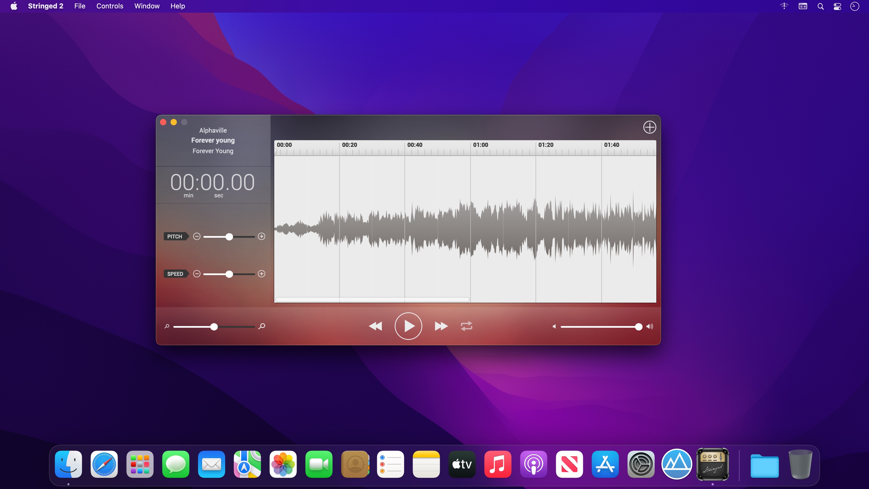The height and width of the screenshot is (489, 869).
Task: Open Safari from the Dock
Action: [x=104, y=464]
